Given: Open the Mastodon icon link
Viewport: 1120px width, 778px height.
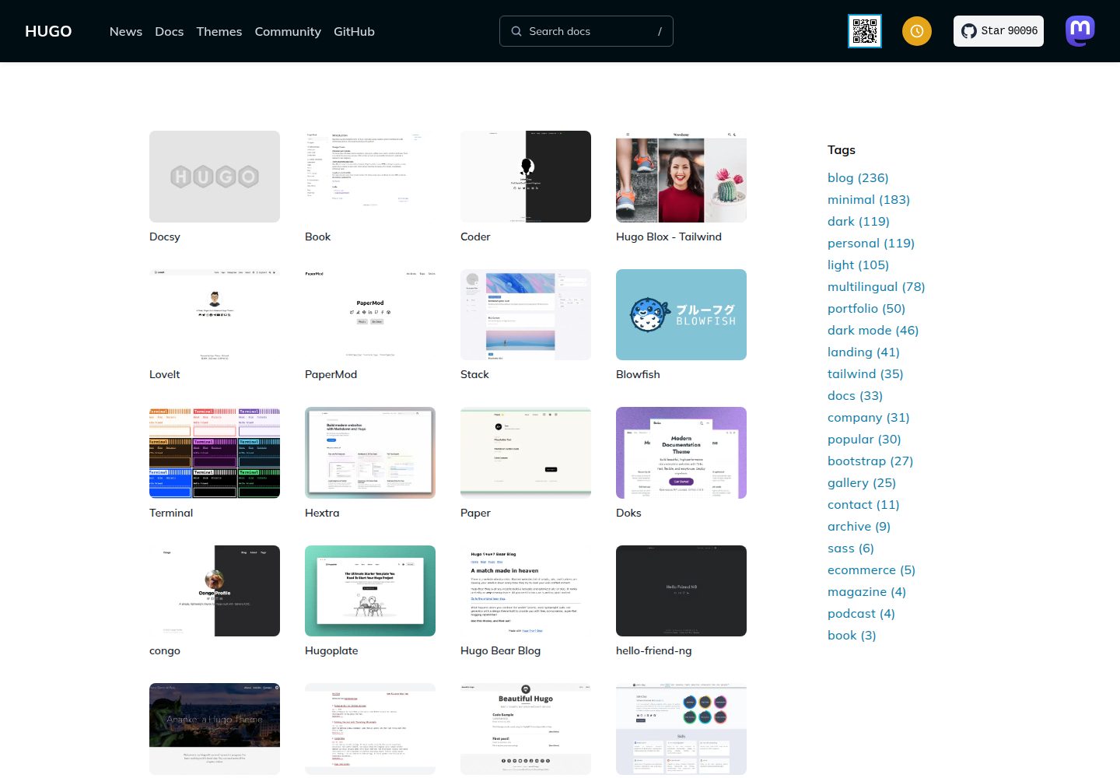Looking at the screenshot, I should point(1080,31).
